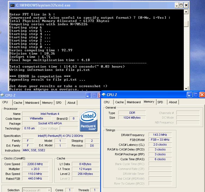Open About tab in left CPU-Z
205x192 pixels.
[71, 103]
